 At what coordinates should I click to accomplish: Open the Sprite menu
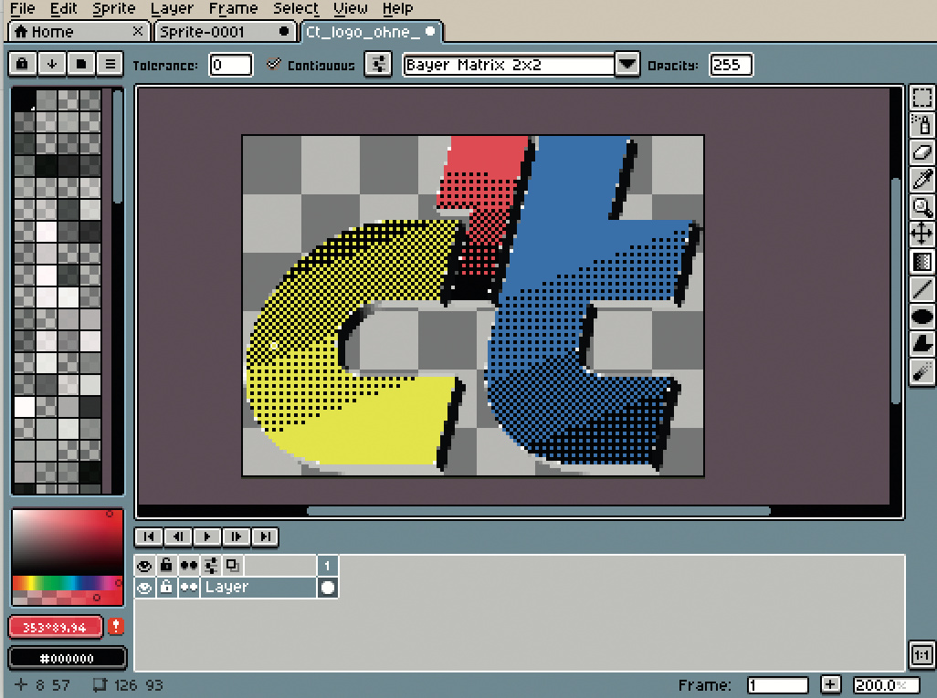113,8
